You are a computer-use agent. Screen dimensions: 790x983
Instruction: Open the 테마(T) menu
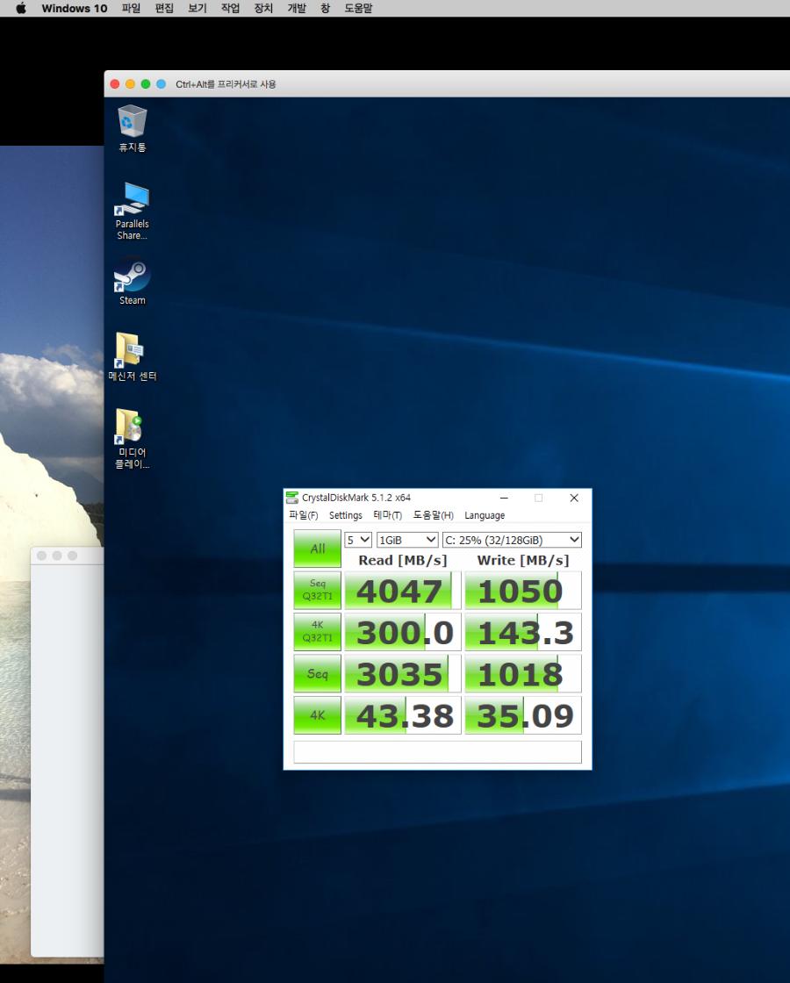tap(387, 515)
